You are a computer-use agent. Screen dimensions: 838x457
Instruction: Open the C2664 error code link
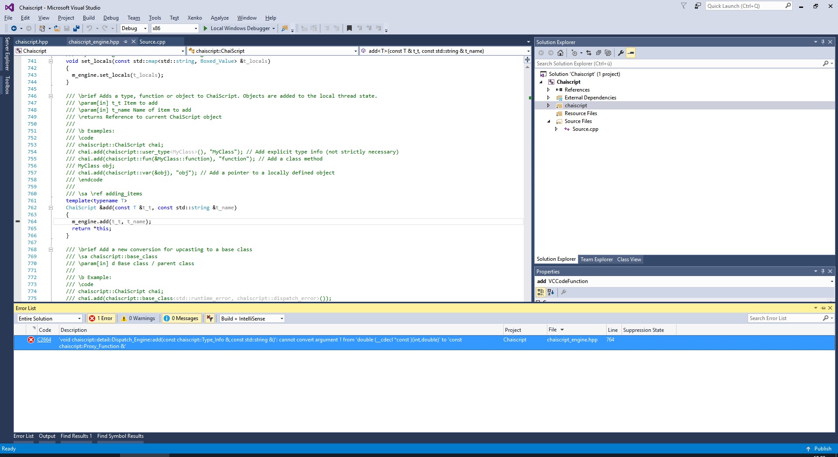tap(44, 340)
